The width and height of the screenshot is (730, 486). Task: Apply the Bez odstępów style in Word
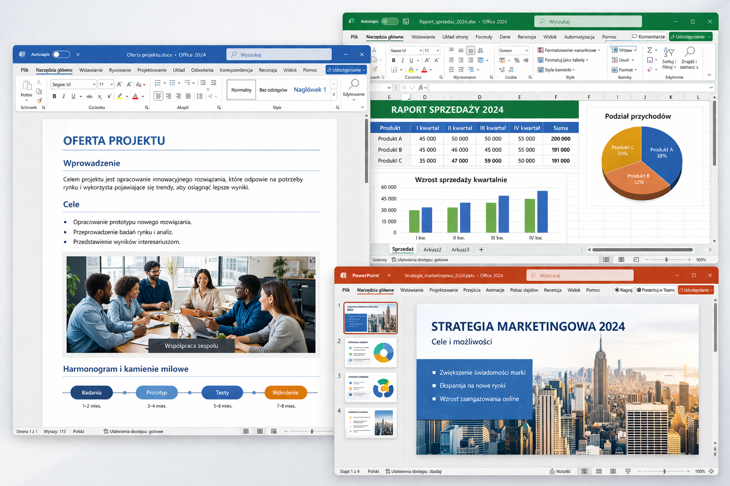click(273, 90)
